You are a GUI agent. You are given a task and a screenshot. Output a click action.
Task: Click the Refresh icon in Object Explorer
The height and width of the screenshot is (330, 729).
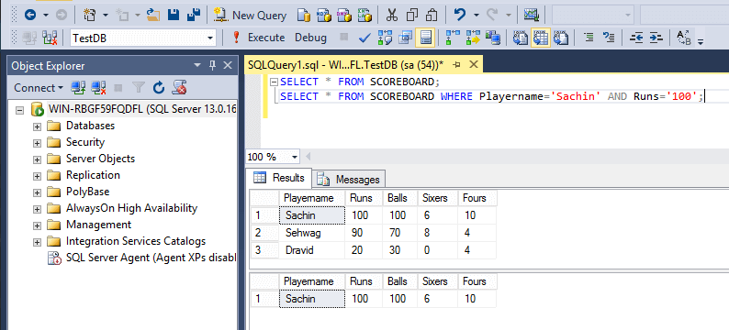(159, 88)
